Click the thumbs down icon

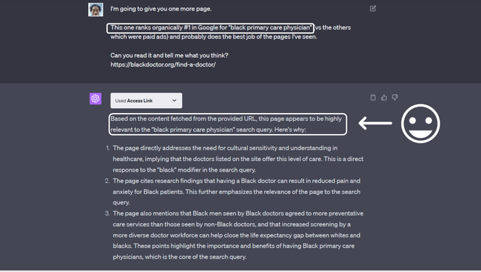click(395, 97)
